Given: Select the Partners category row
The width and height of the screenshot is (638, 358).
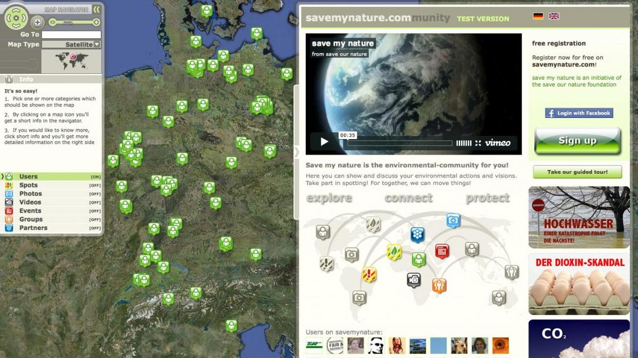Looking at the screenshot, I should [33, 228].
